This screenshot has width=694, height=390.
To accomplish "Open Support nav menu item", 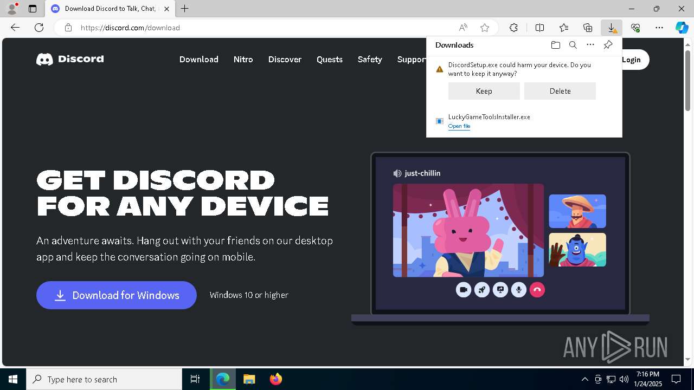I will click(x=412, y=60).
